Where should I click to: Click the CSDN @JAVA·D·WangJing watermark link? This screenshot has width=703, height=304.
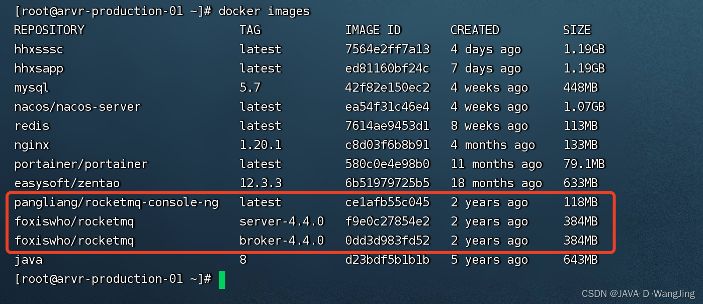(638, 292)
